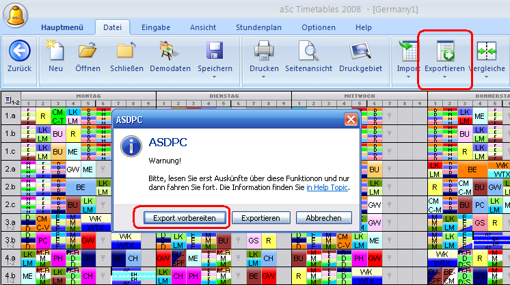Image resolution: width=510 pixels, height=285 pixels.
Task: Click the blue BE lesson in row 2.b Monday
Action: 81,187
